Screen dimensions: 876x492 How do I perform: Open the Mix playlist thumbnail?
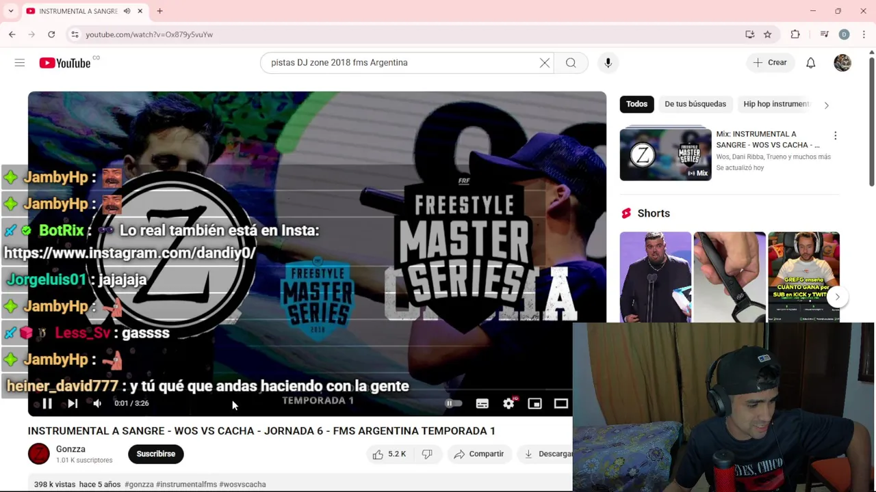(x=666, y=154)
